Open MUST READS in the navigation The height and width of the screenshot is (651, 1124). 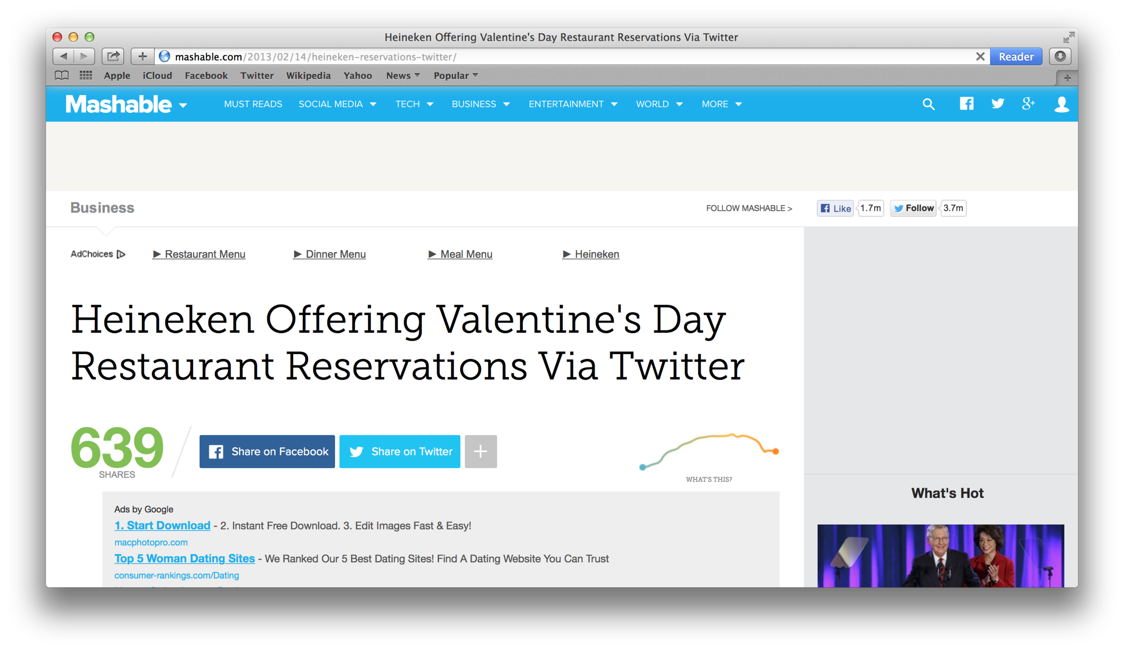coord(253,104)
